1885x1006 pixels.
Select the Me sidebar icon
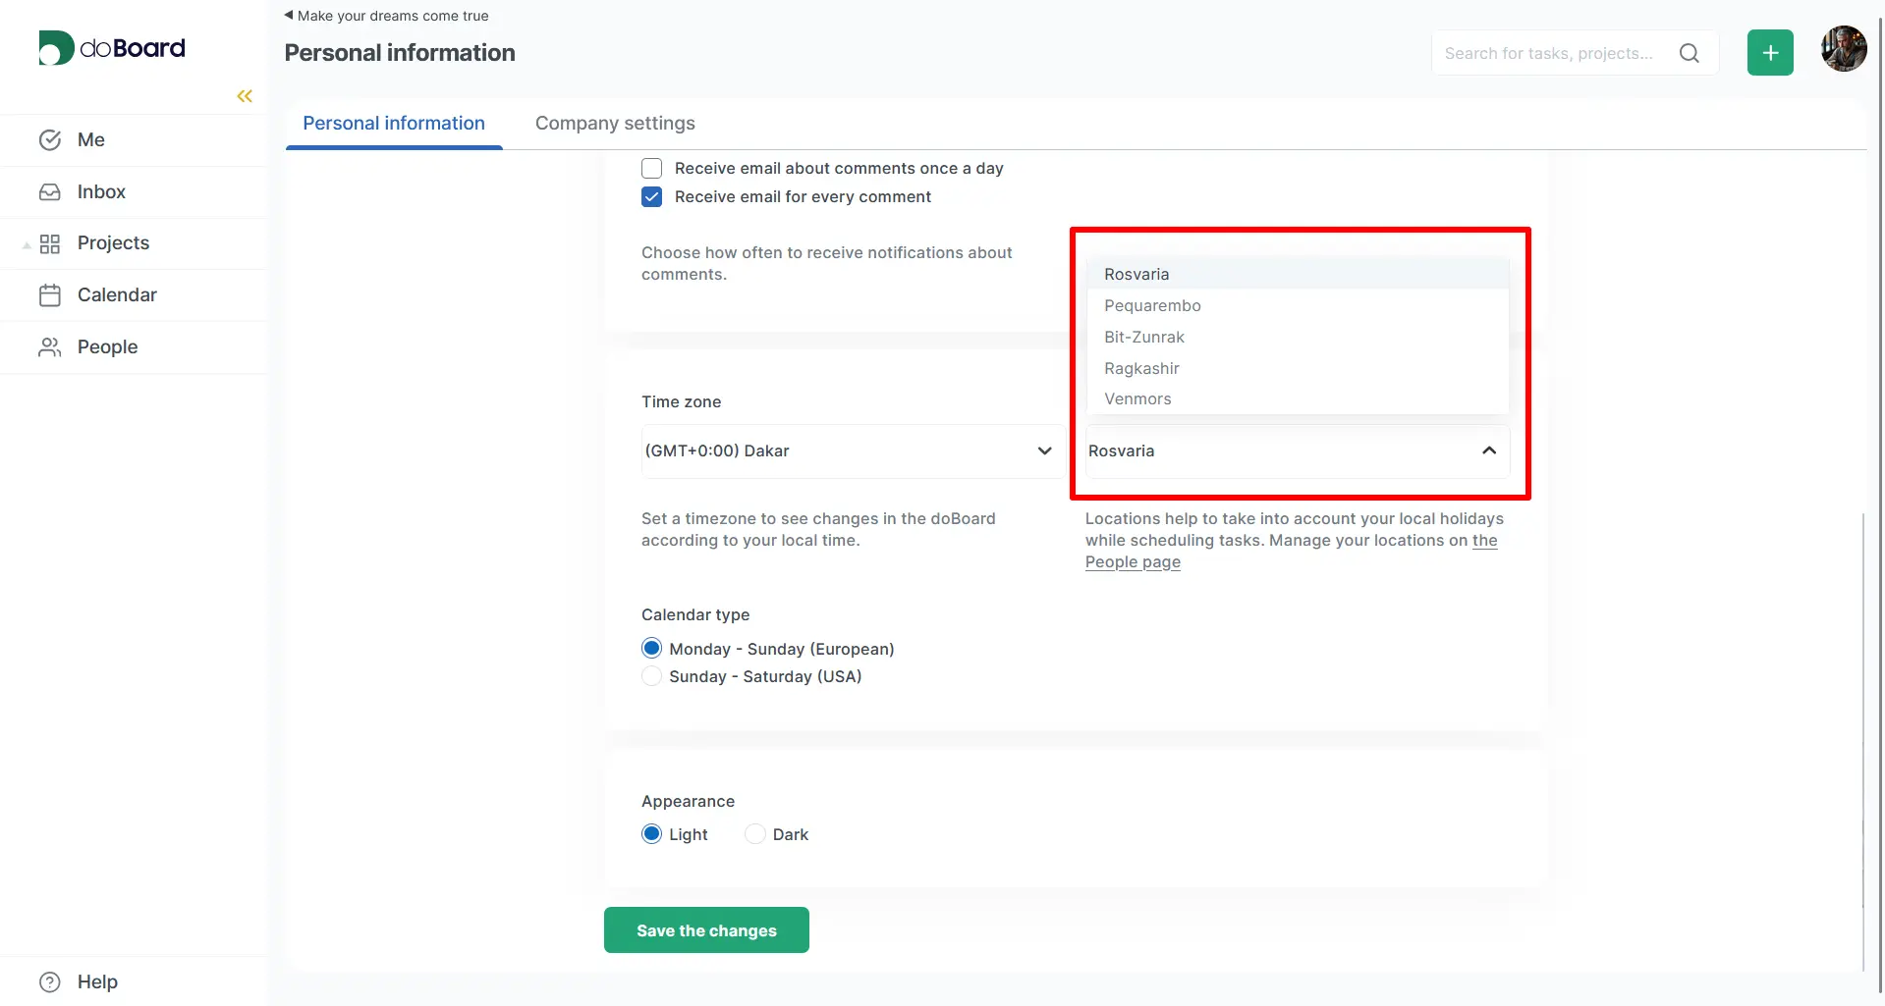coord(50,139)
